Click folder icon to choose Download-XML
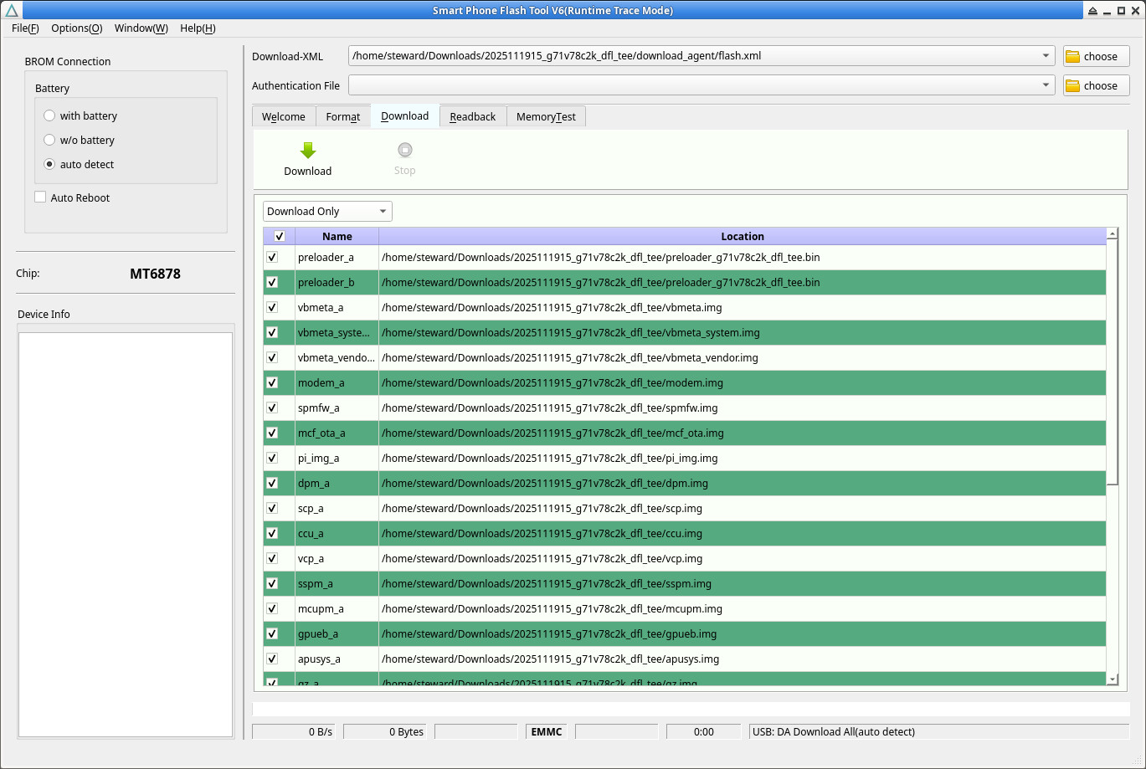The image size is (1146, 769). point(1072,57)
